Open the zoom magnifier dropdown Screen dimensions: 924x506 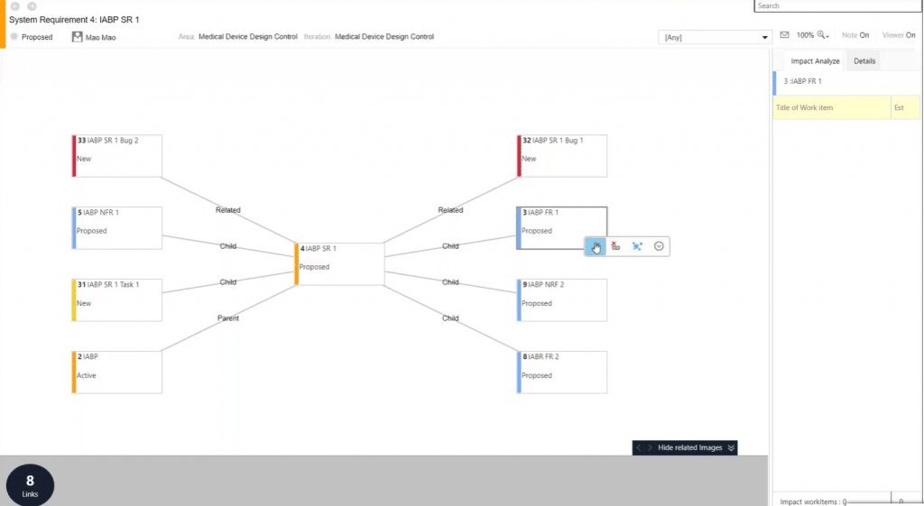click(823, 35)
